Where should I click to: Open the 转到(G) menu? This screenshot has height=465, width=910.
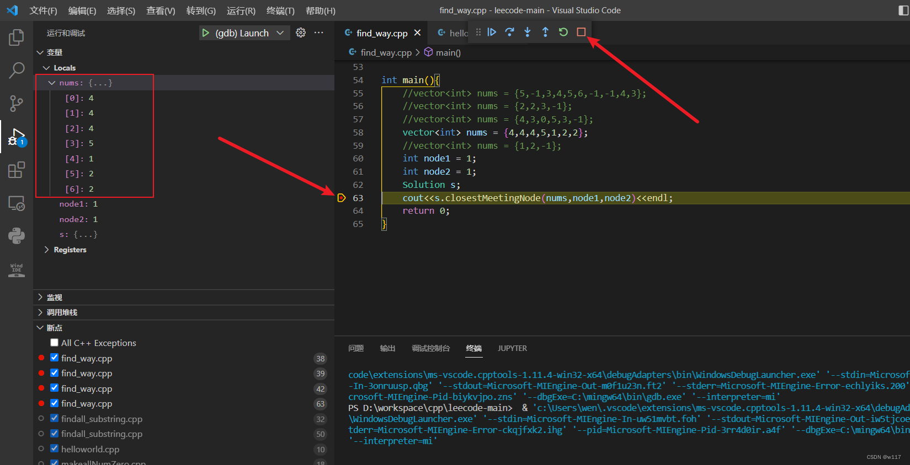click(201, 10)
